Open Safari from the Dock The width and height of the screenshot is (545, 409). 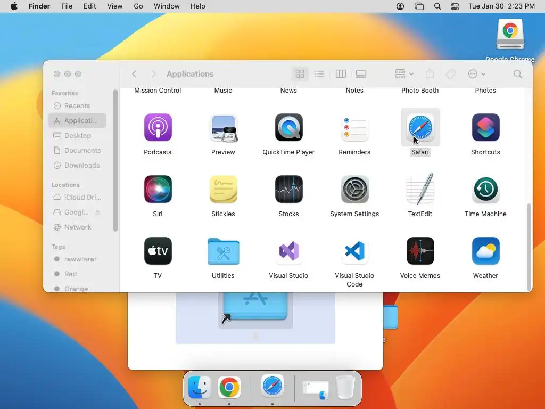(272, 386)
